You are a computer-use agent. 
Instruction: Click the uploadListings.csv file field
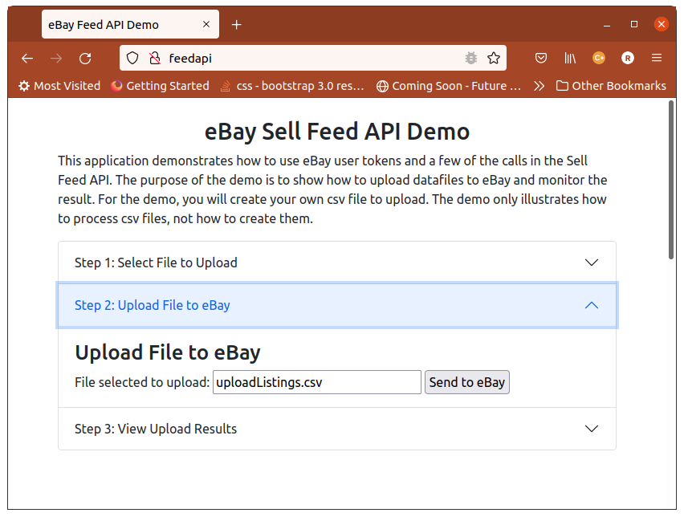point(317,382)
